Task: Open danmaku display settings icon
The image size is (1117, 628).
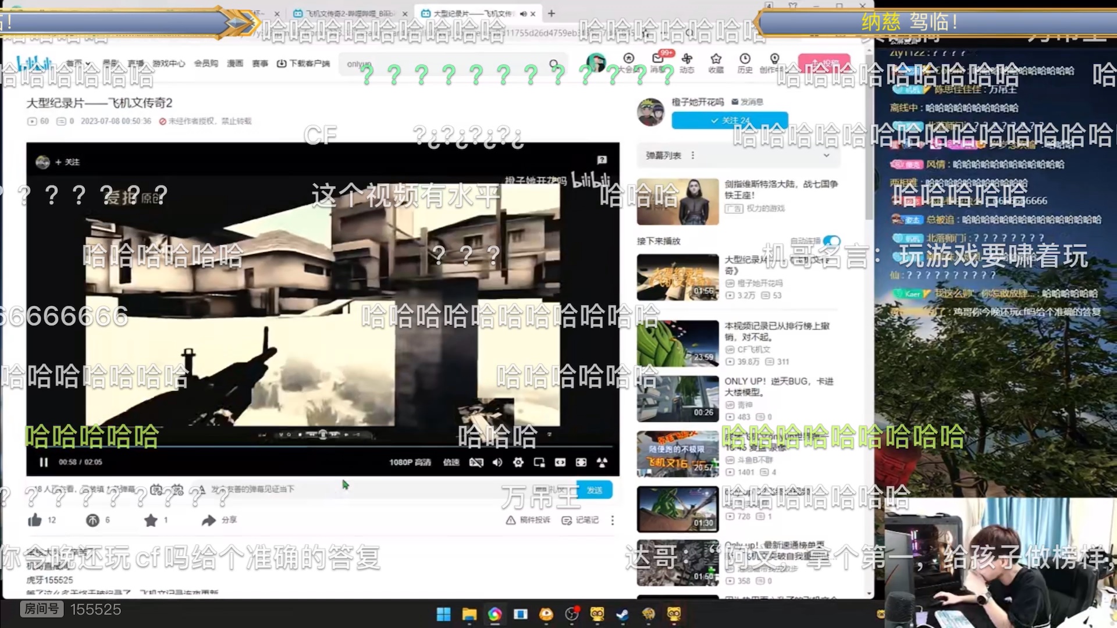Action: 178,490
